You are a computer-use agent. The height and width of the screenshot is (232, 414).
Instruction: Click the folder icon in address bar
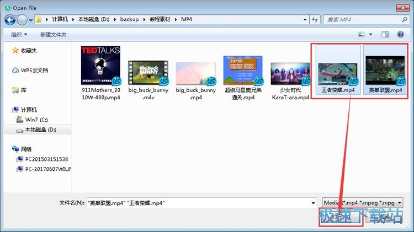click(39, 19)
